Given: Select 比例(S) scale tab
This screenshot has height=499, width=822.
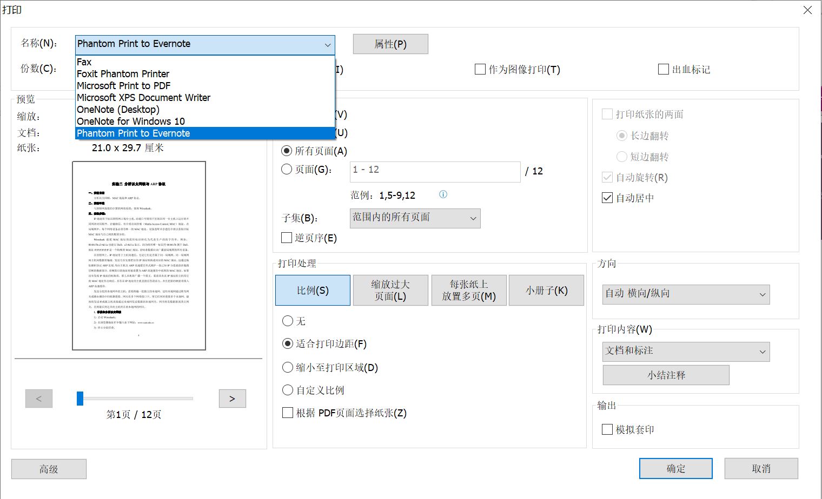Looking at the screenshot, I should coord(313,291).
